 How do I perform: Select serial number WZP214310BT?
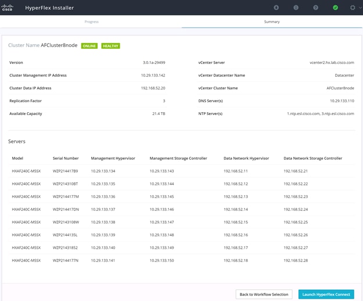point(65,184)
